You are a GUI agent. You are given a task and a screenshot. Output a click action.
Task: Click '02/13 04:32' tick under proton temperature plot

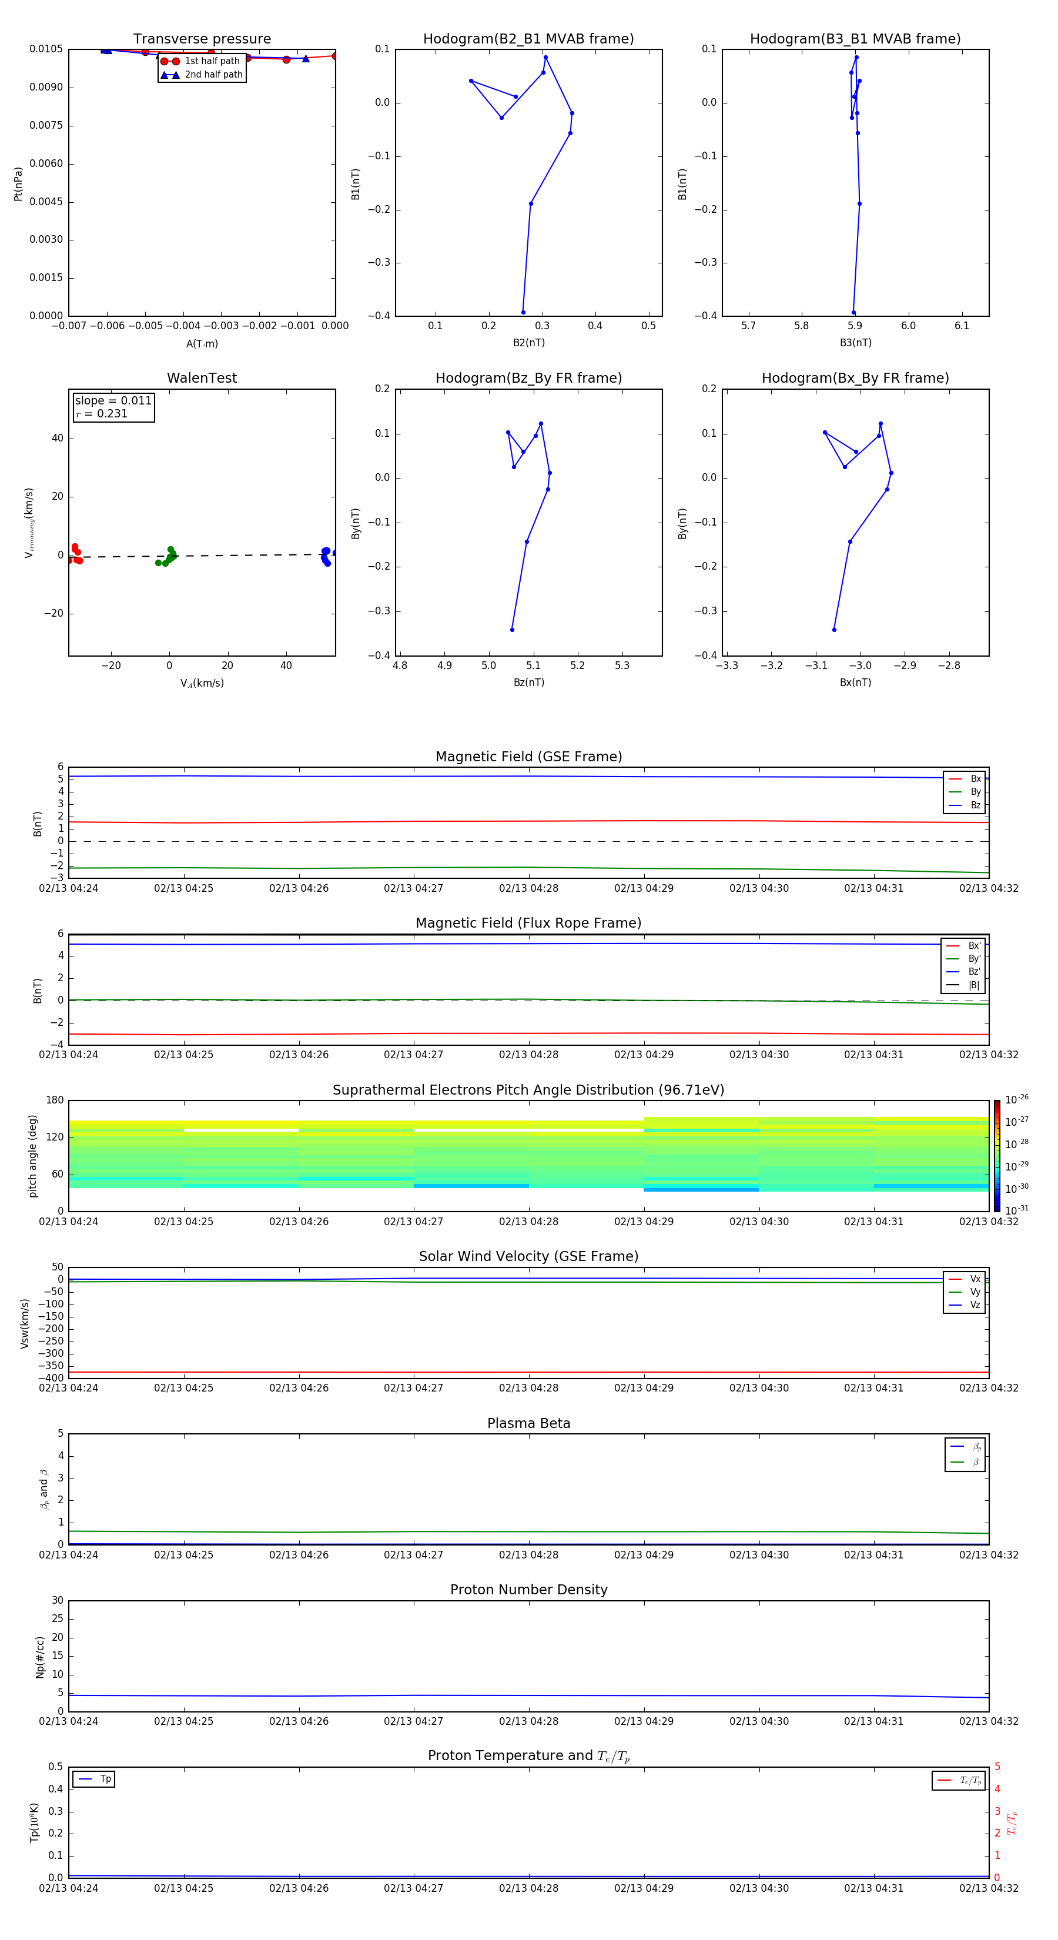[x=988, y=1888]
